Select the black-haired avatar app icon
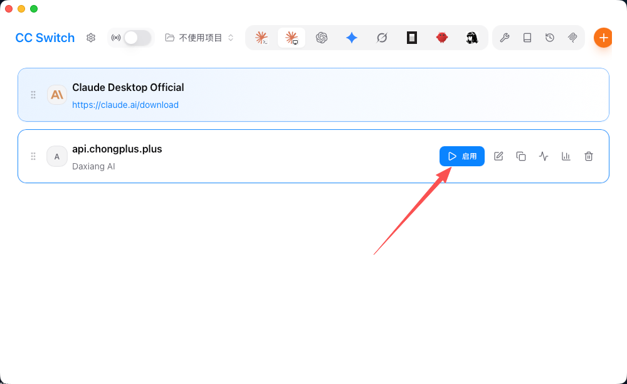Screen dimensions: 627x384 pos(472,38)
